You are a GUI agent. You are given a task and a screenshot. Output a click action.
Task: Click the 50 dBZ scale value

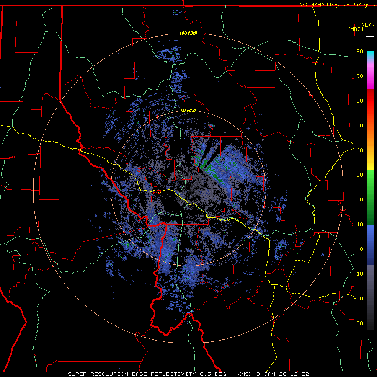point(360,126)
